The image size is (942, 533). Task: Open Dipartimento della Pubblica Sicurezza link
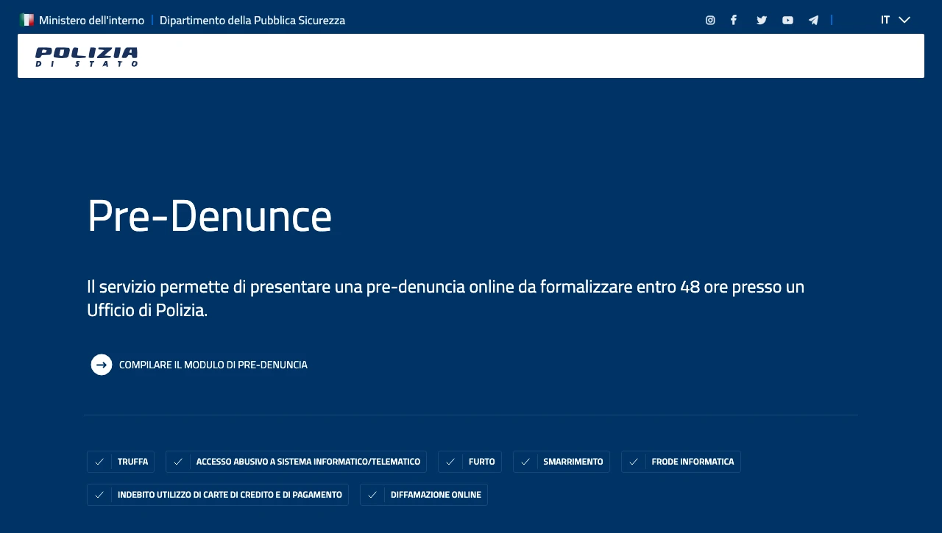pyautogui.click(x=252, y=20)
